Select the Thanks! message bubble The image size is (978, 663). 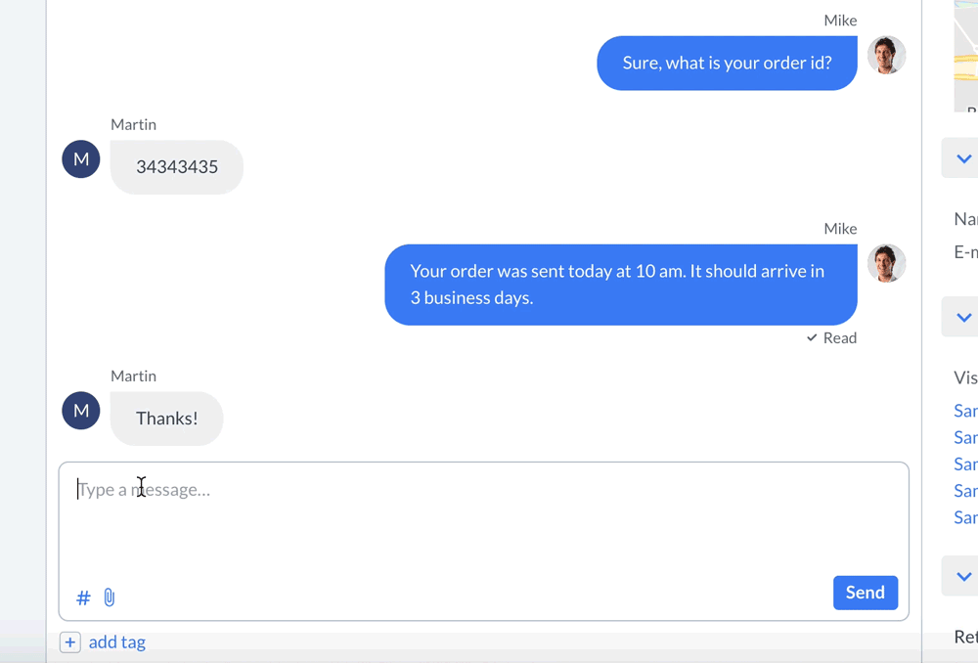point(166,418)
